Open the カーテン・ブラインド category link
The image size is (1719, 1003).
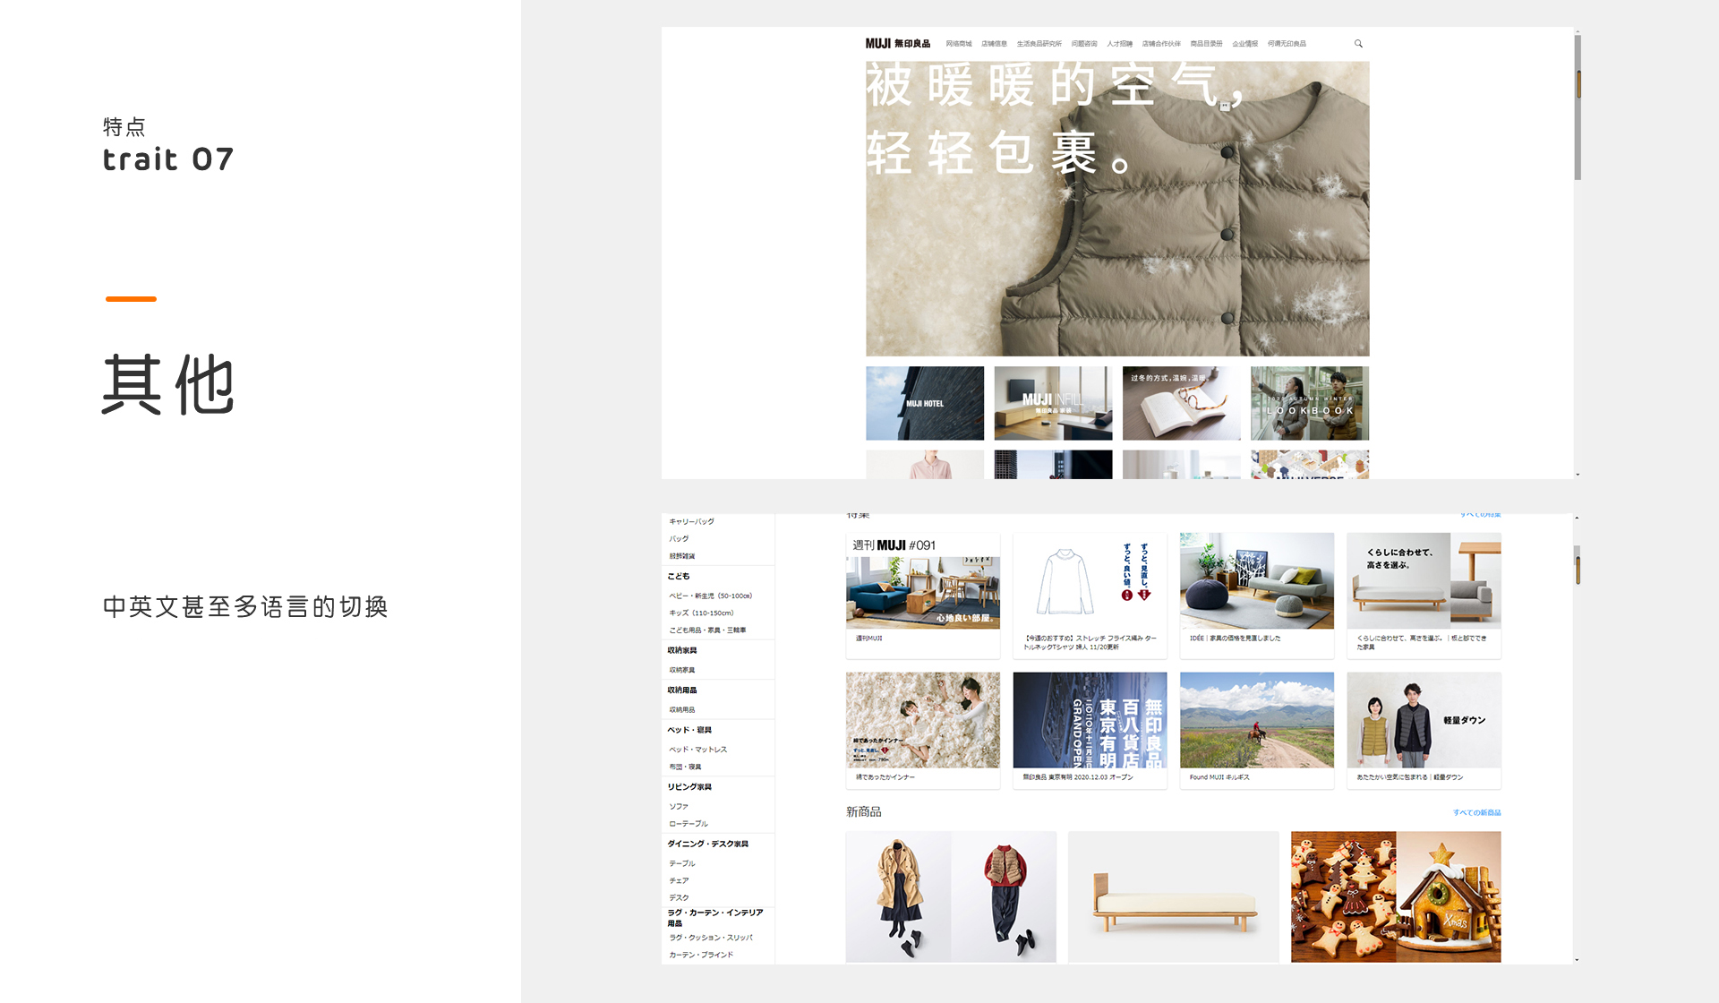point(701,955)
